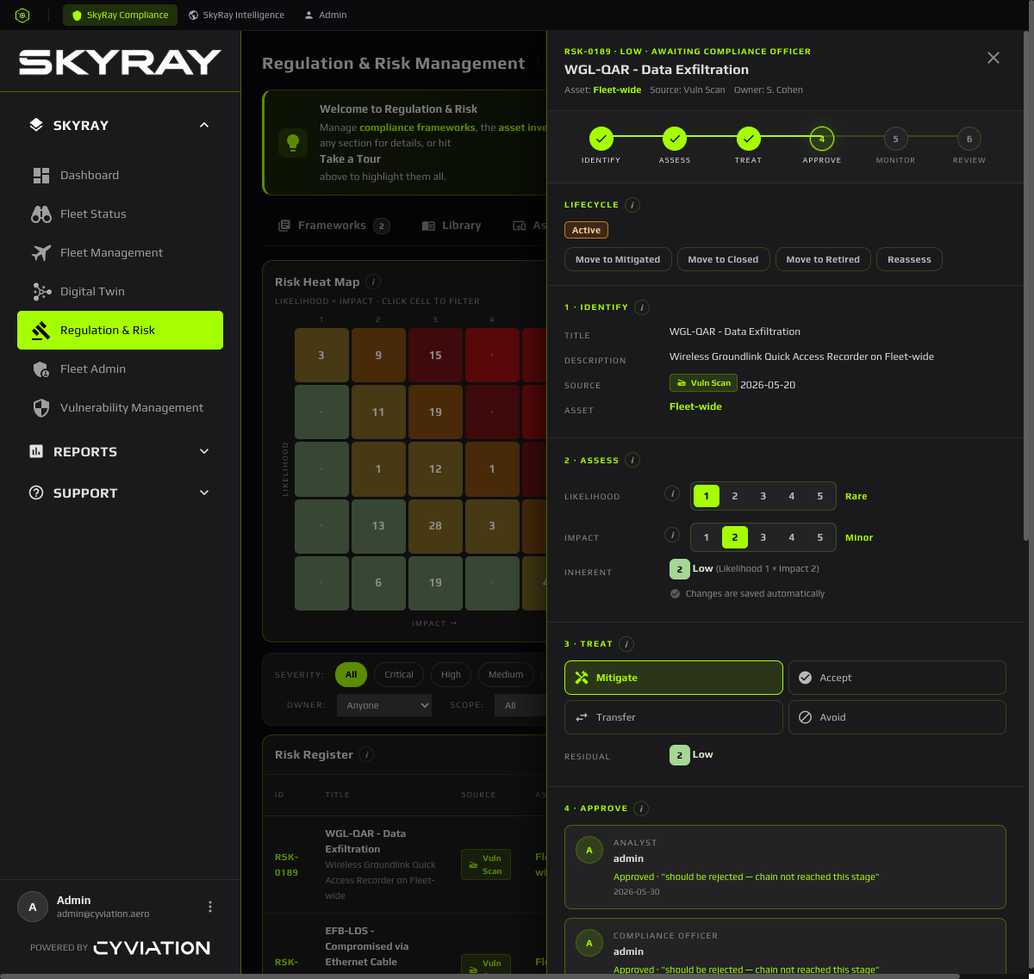Click Move to Retired button
1034x979 pixels.
click(x=823, y=259)
